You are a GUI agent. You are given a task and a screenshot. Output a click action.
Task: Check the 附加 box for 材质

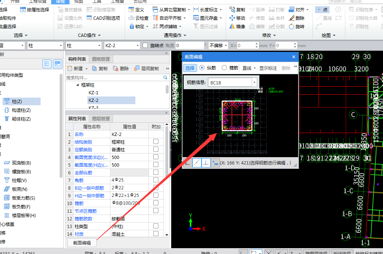coord(156,234)
